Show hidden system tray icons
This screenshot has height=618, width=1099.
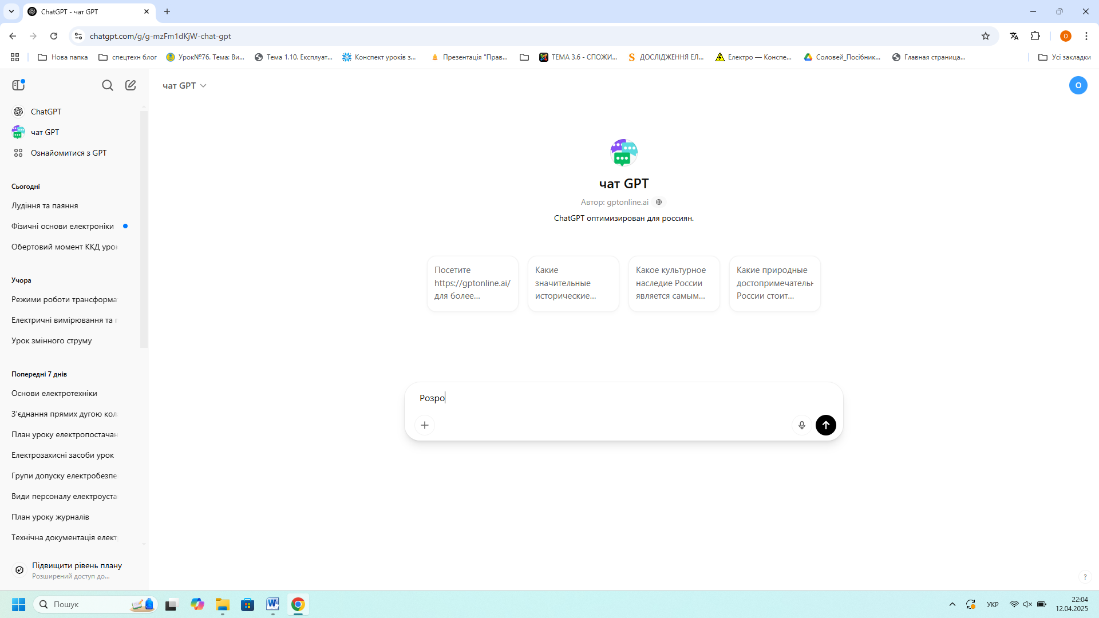pyautogui.click(x=952, y=604)
